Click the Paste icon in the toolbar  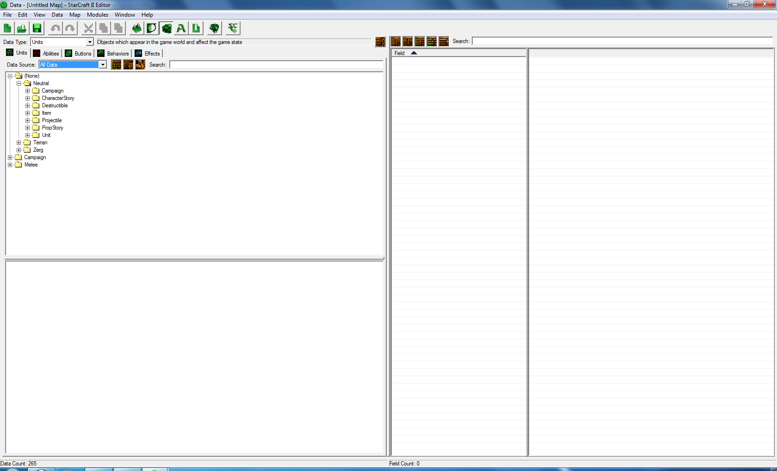tap(118, 28)
